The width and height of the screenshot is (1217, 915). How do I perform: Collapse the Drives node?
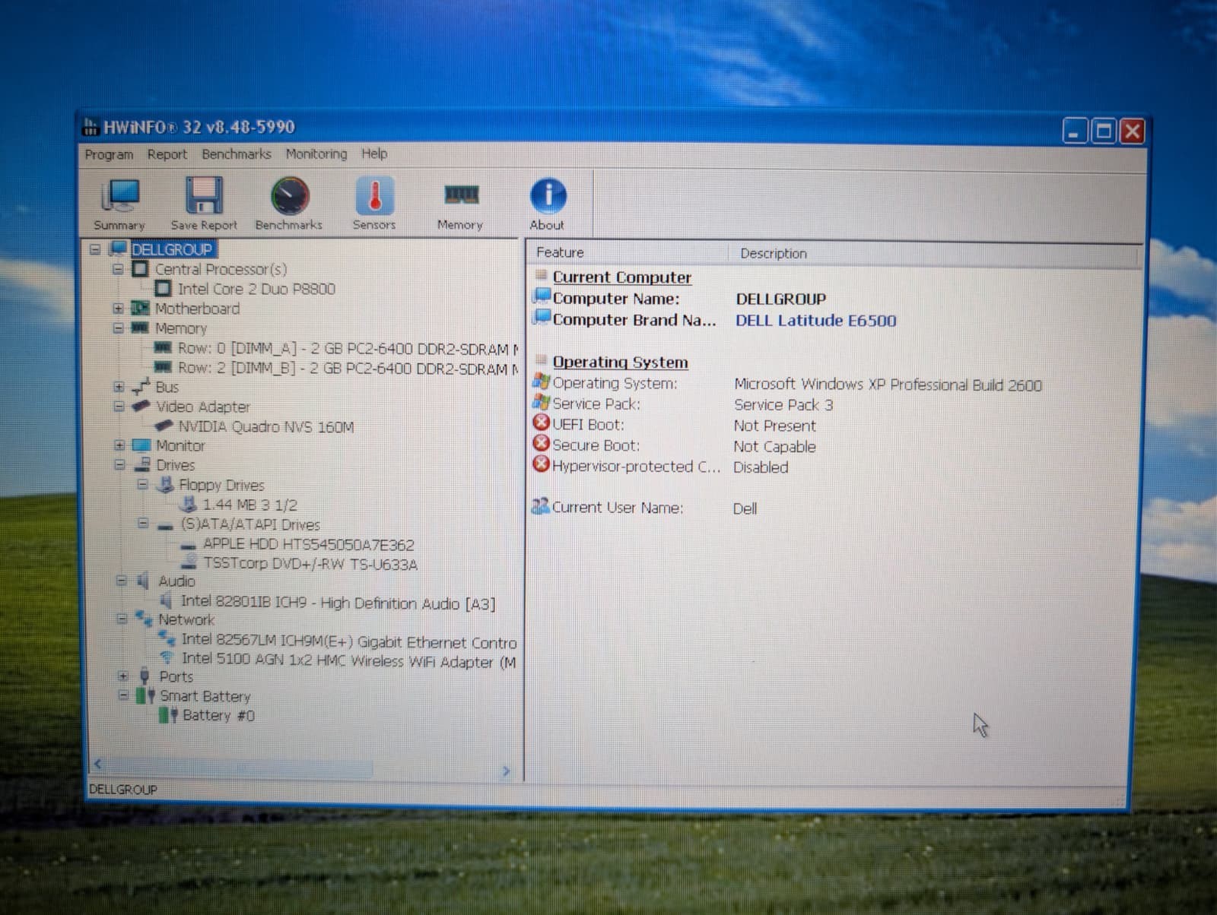(119, 465)
